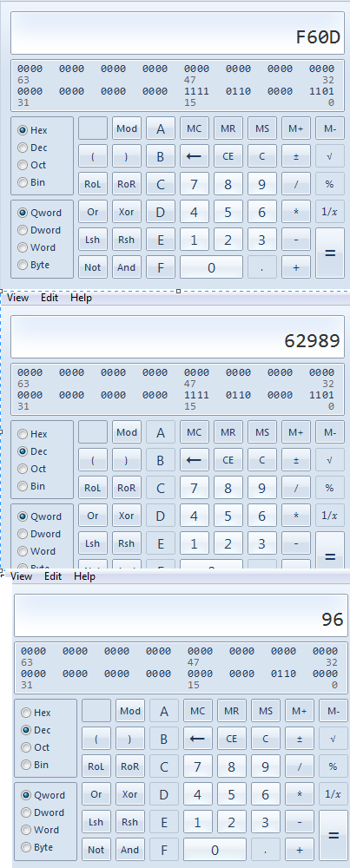
Task: Open Help menu above 62989 calculator
Action: (81, 297)
